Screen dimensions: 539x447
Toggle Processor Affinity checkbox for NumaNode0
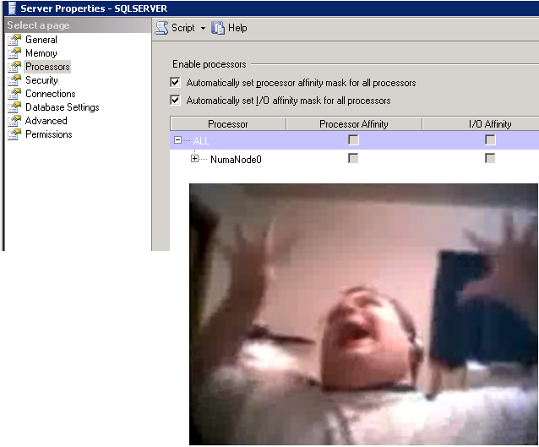(x=353, y=158)
